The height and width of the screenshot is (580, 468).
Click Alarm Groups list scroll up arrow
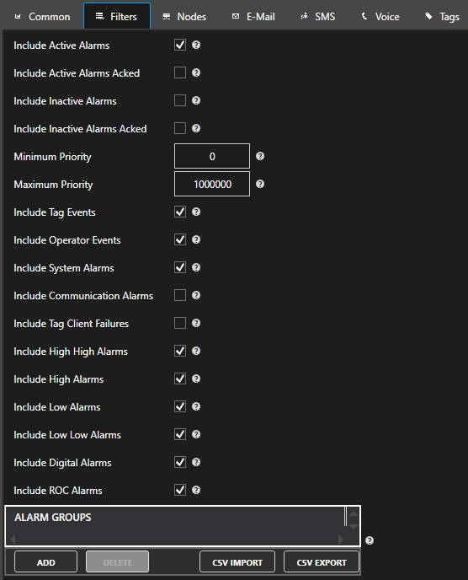pyautogui.click(x=354, y=513)
